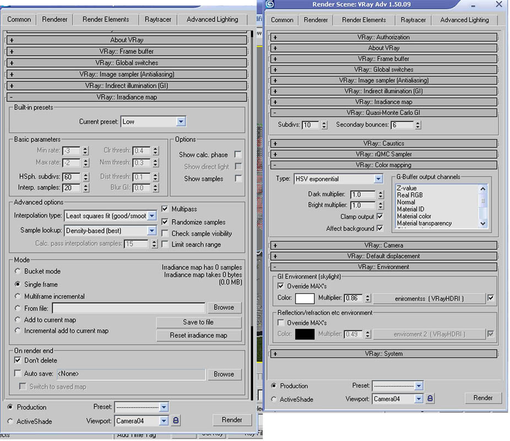Choose Add to current map mode

tap(18, 320)
